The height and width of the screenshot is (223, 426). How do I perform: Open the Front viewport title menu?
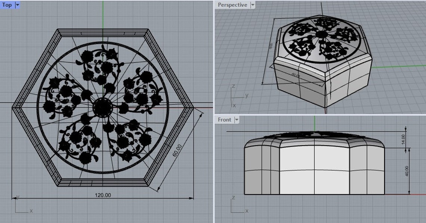coord(237,120)
